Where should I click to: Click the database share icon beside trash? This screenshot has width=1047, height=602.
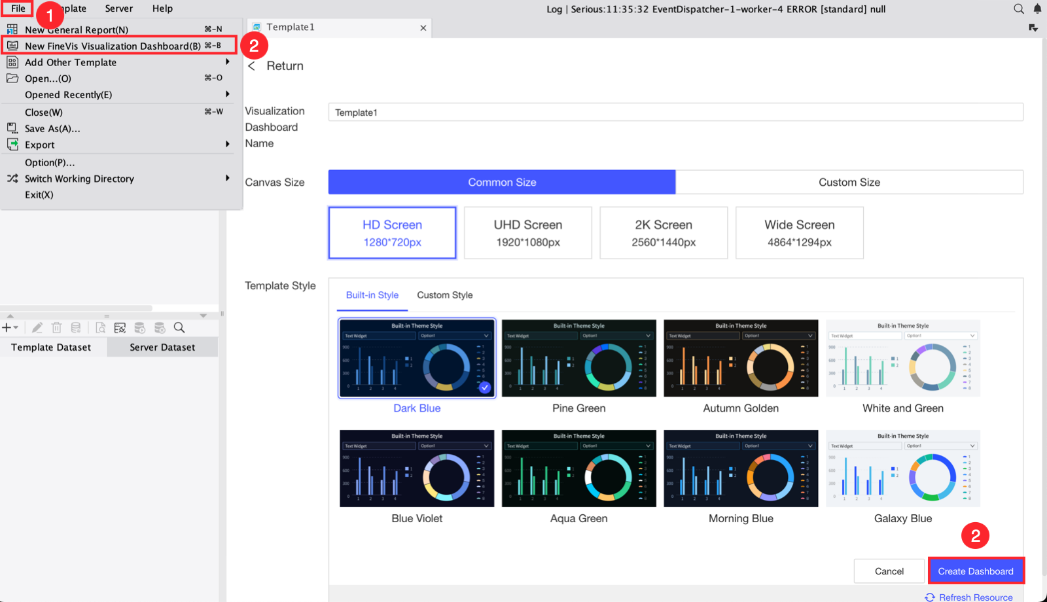click(x=76, y=328)
